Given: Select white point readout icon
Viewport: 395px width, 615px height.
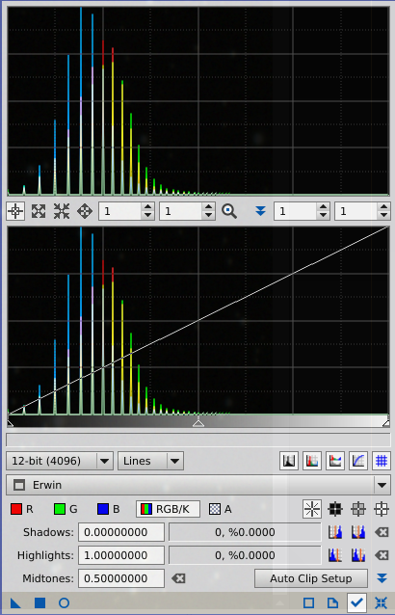Looking at the screenshot, I should pyautogui.click(x=382, y=509).
